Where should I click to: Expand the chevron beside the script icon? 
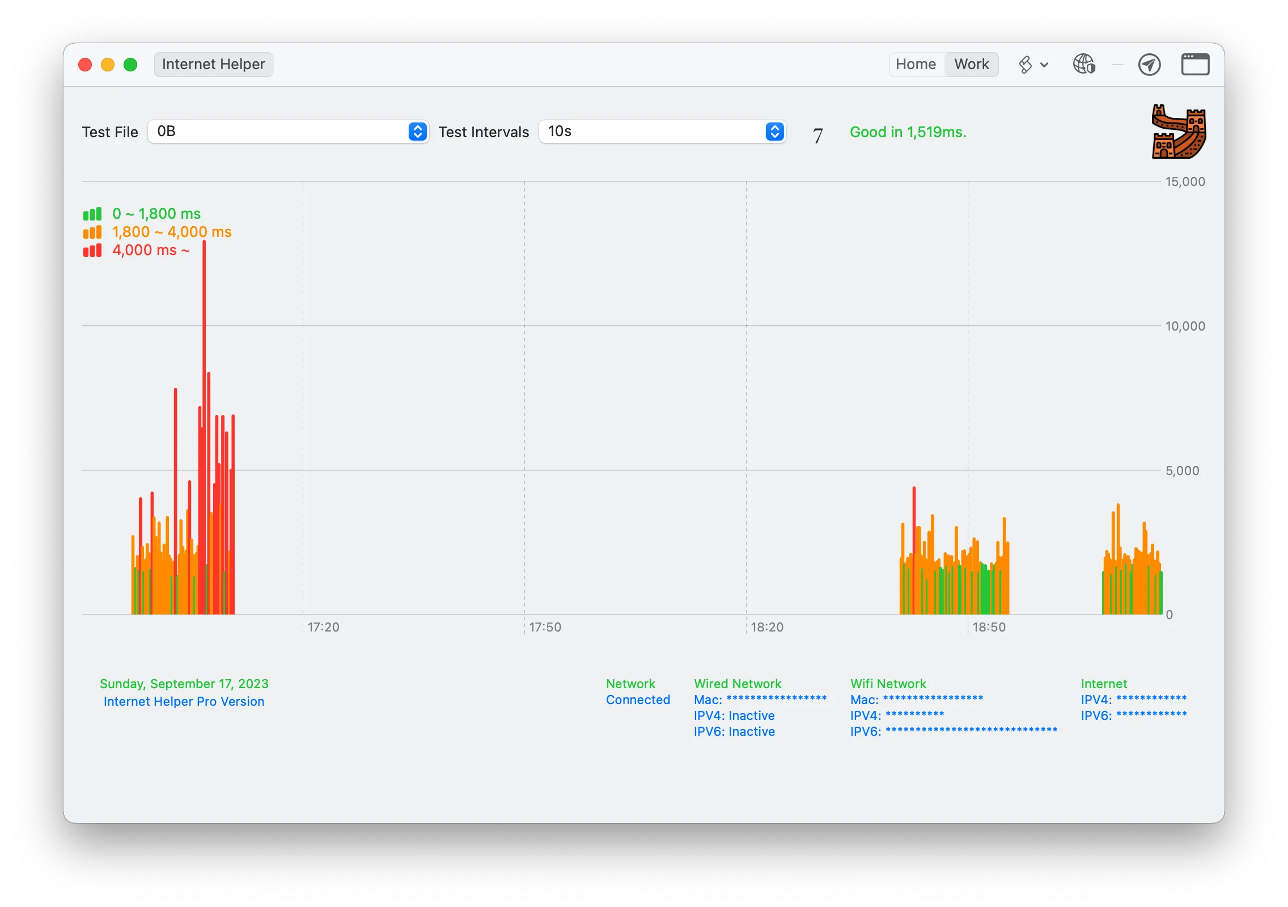pyautogui.click(x=1044, y=65)
